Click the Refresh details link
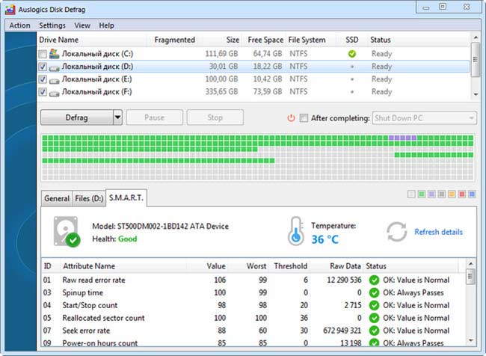The width and height of the screenshot is (486, 356). (438, 232)
